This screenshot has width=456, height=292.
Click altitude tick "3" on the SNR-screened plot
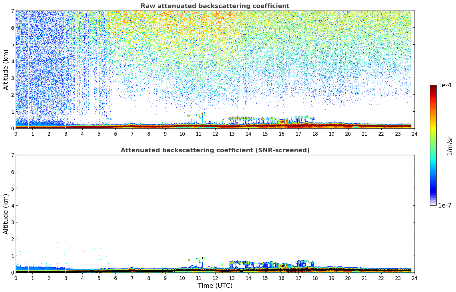click(12, 222)
